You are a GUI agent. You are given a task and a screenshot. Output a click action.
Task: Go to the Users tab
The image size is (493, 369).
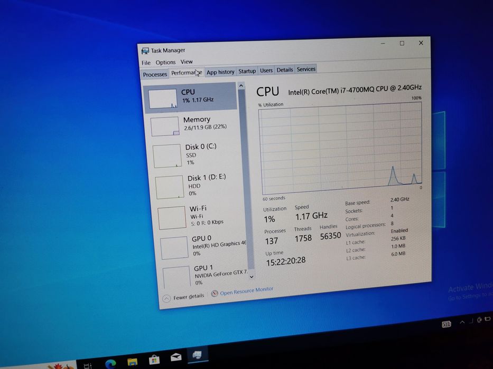click(266, 70)
